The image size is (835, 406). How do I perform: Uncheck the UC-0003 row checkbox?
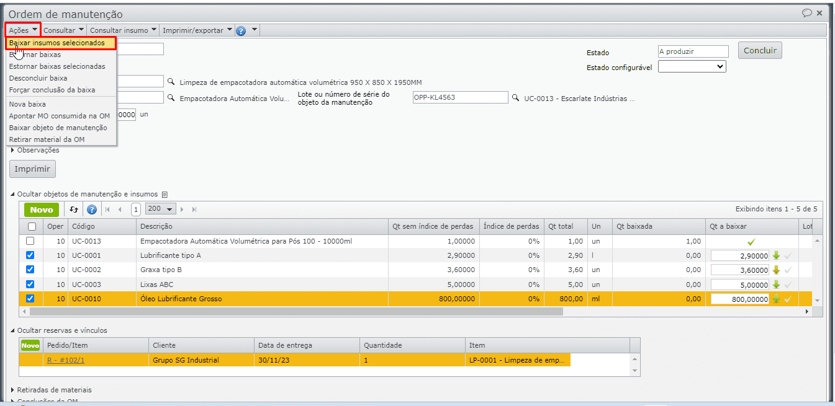point(30,284)
